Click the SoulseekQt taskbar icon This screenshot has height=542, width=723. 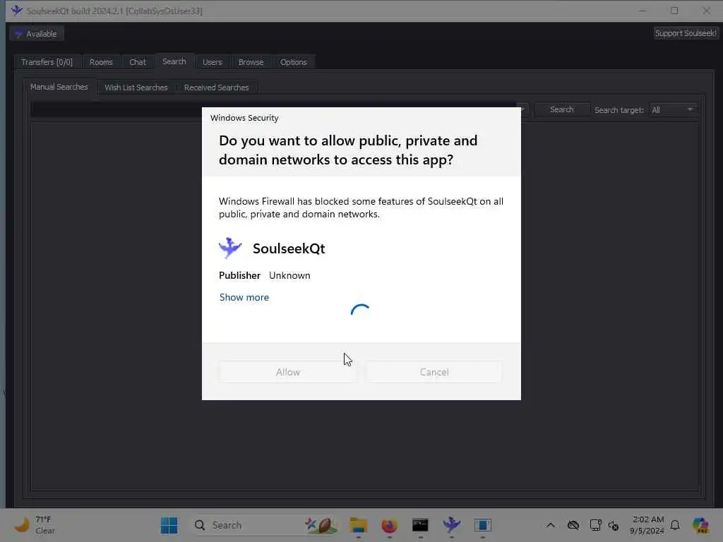tap(451, 525)
